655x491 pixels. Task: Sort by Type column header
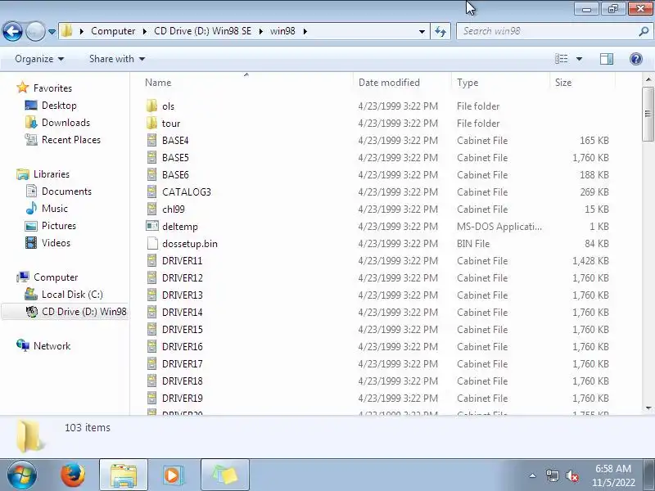tap(468, 83)
